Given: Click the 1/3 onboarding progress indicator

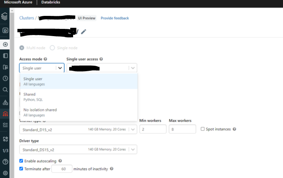Looking at the screenshot, I should (5, 151).
